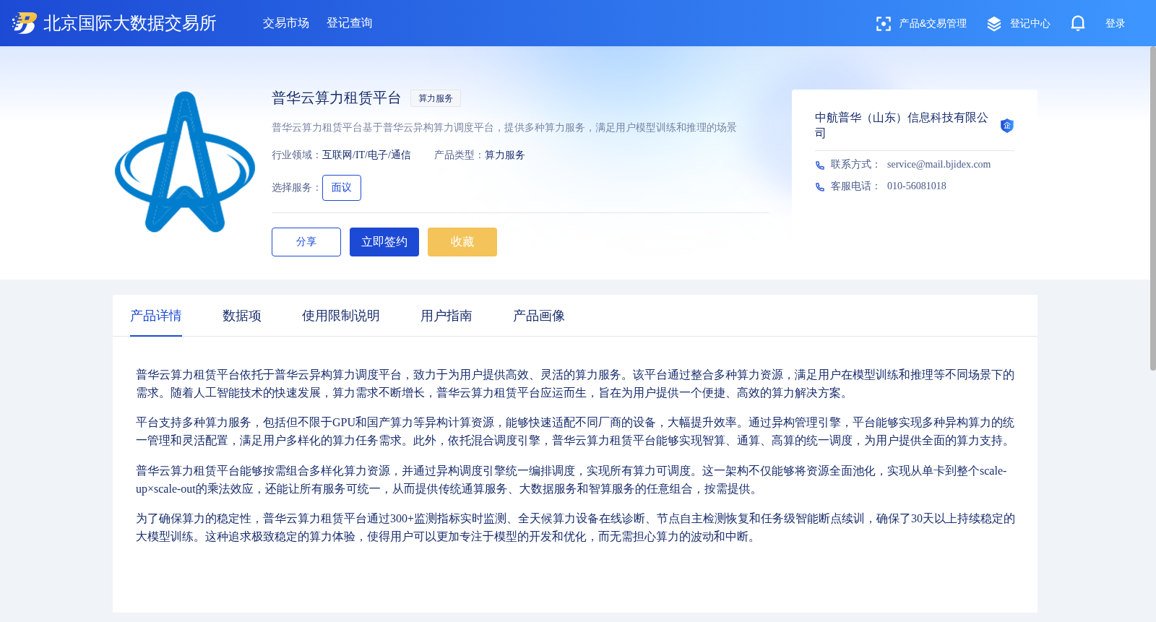Go to 登记中心 link text
This screenshot has height=622, width=1156.
[1030, 24]
